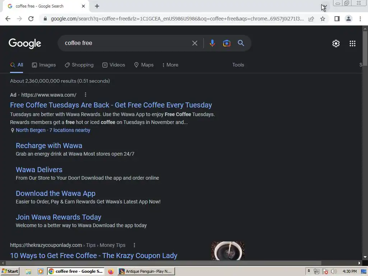
Task: Open Recharge with Wawa link
Action: [x=49, y=146]
